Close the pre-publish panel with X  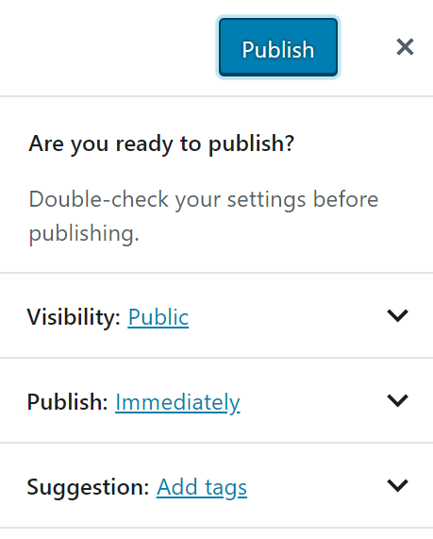coord(405,47)
